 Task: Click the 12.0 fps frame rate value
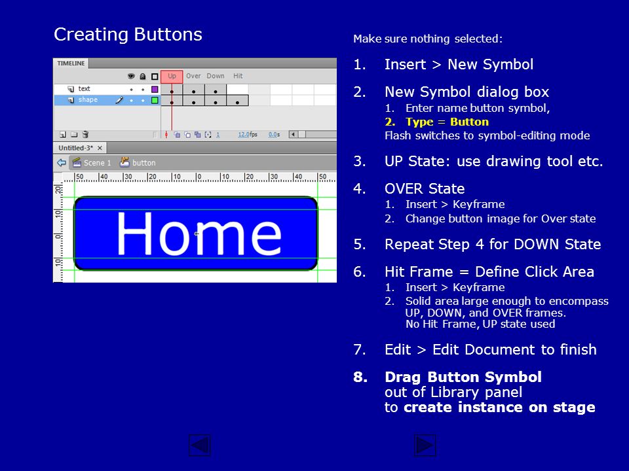(248, 135)
